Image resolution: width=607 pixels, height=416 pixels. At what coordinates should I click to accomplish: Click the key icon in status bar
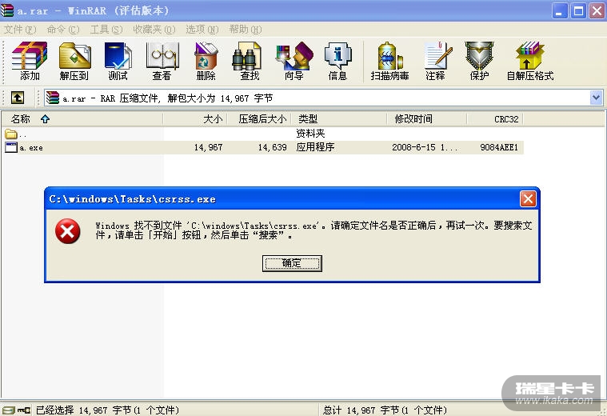click(24, 410)
